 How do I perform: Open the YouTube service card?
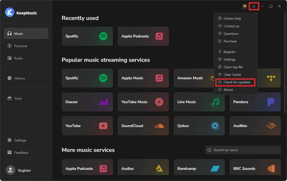coord(87,126)
